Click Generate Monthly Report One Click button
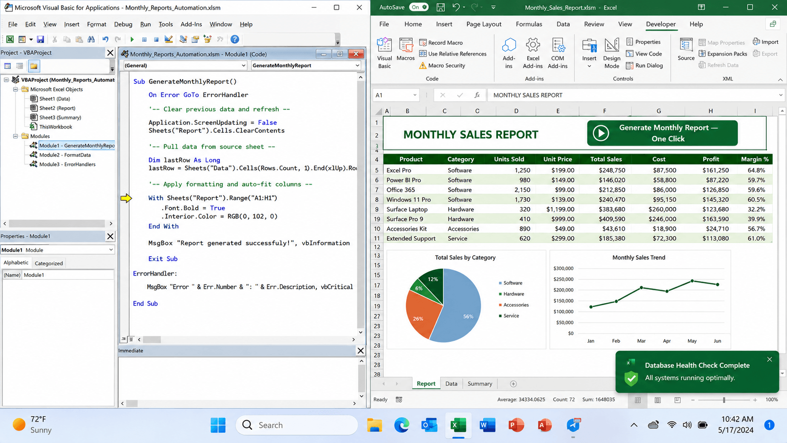The width and height of the screenshot is (787, 443). point(662,133)
